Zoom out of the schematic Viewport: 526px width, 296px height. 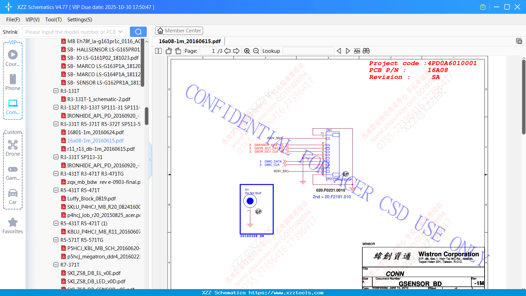click(256, 51)
